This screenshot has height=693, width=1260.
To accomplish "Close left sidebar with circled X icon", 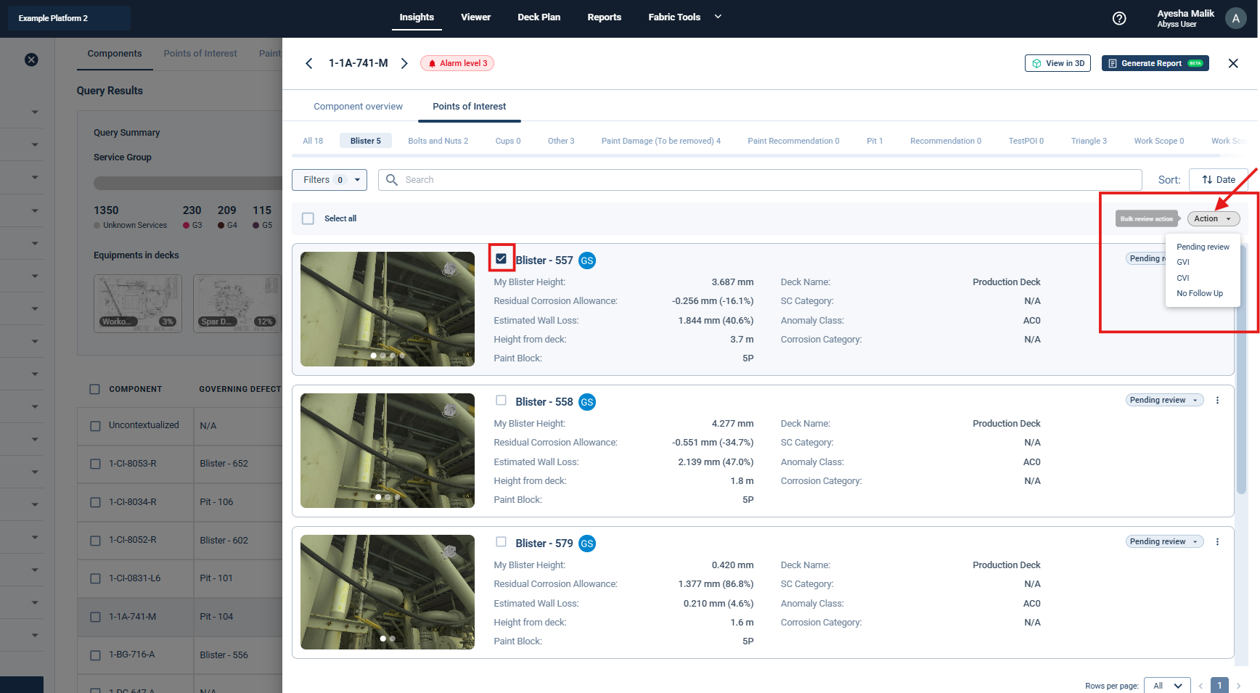I will [31, 60].
